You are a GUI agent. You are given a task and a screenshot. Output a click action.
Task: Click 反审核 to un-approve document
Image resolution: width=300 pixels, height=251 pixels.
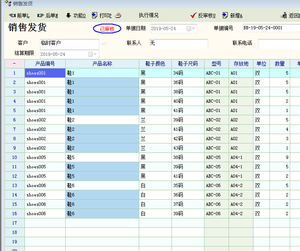coord(203,15)
